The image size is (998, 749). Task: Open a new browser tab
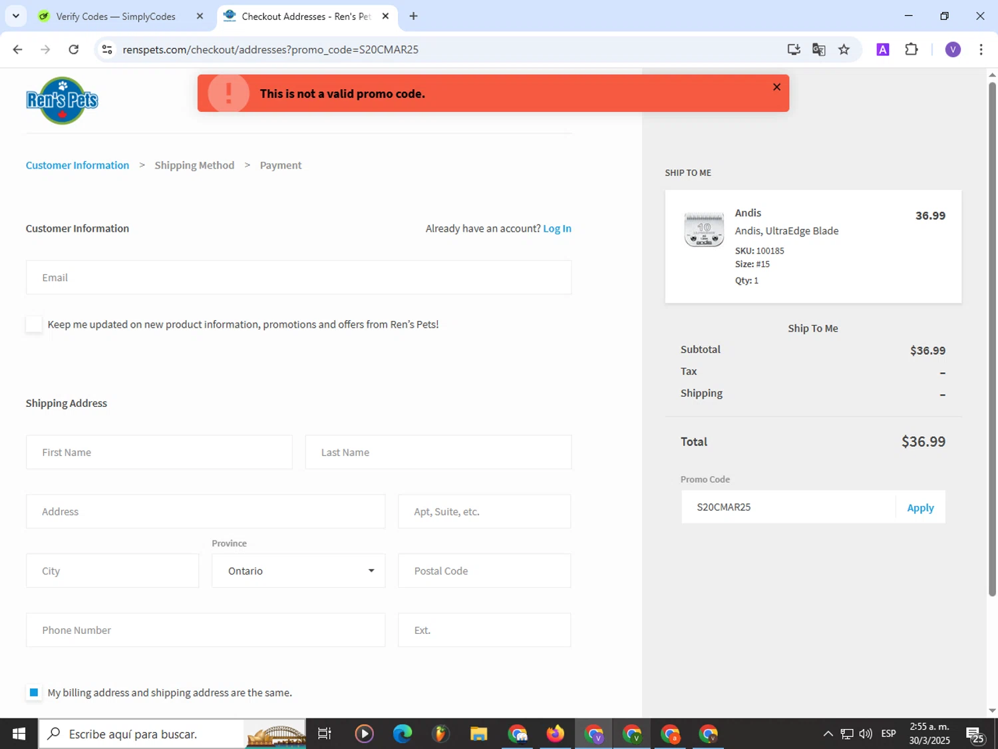click(x=413, y=17)
